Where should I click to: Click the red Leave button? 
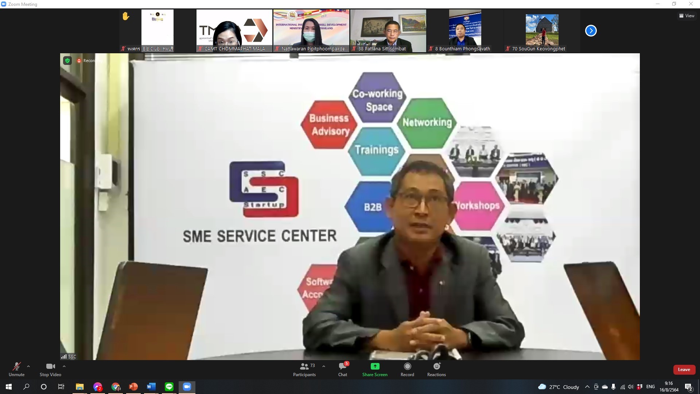click(x=684, y=370)
